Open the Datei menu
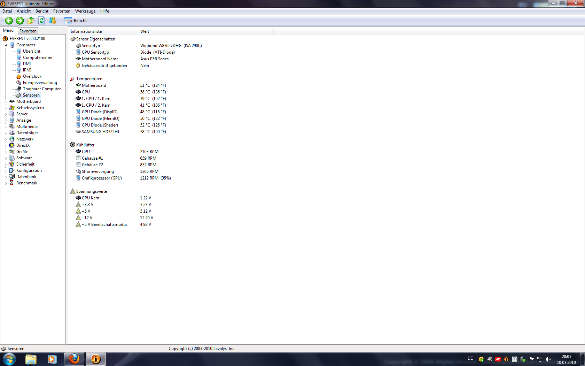This screenshot has height=366, width=585. 7,11
